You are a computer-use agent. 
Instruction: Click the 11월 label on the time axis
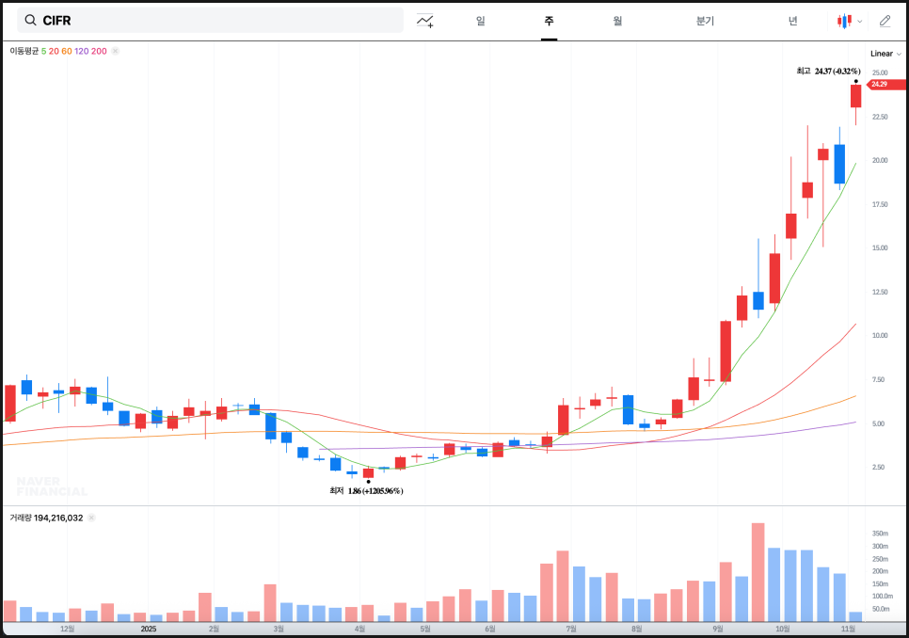point(848,629)
